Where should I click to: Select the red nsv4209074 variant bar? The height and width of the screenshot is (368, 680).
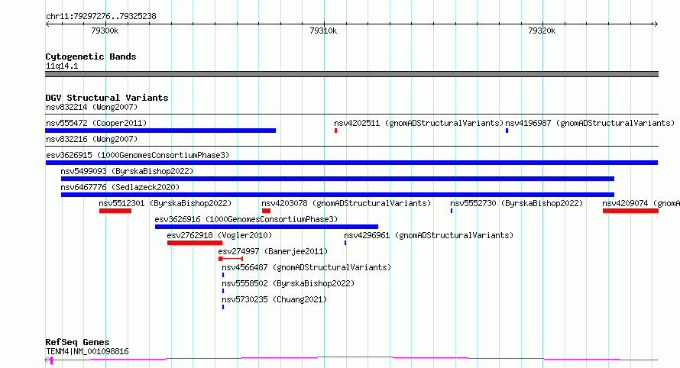(x=630, y=211)
